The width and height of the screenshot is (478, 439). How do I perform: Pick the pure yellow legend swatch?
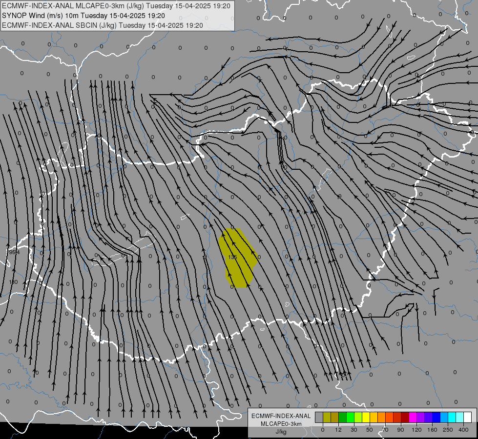point(366,417)
